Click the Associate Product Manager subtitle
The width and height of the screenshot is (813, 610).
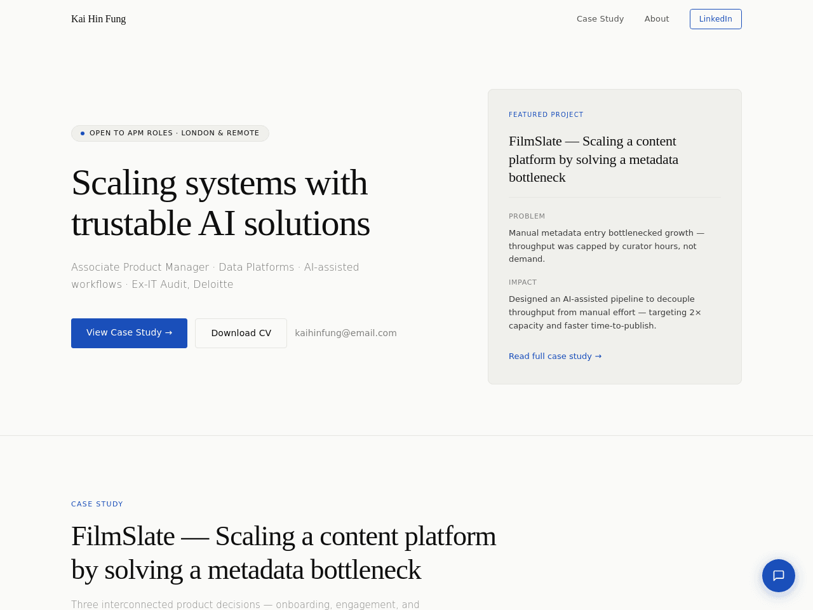coord(215,276)
